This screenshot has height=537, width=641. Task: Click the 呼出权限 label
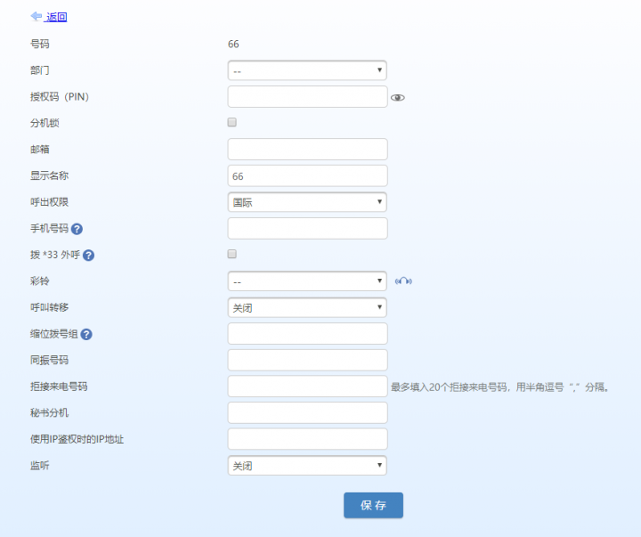[x=49, y=202]
